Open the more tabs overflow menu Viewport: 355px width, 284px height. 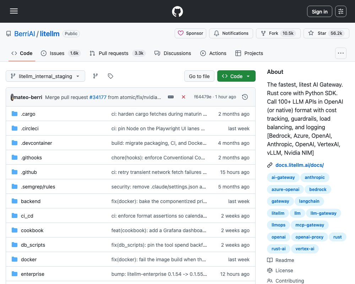coord(340,53)
